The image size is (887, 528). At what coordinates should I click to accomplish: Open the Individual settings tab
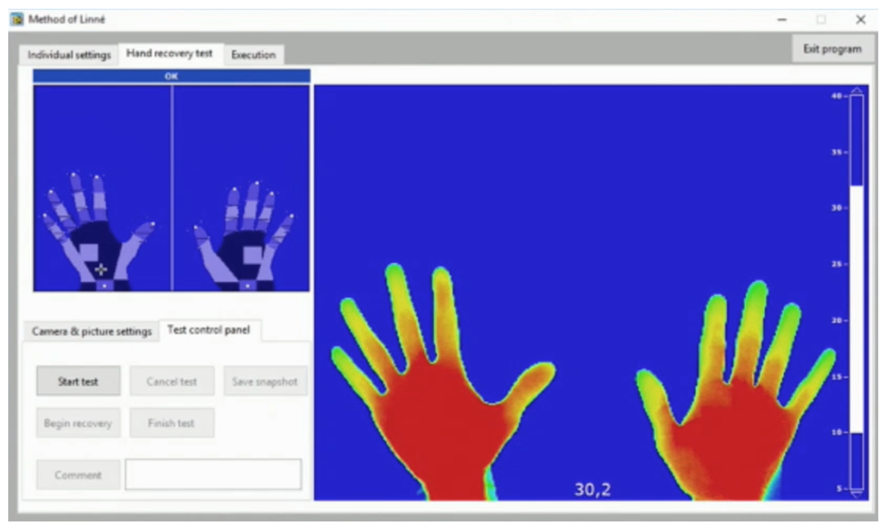[69, 55]
